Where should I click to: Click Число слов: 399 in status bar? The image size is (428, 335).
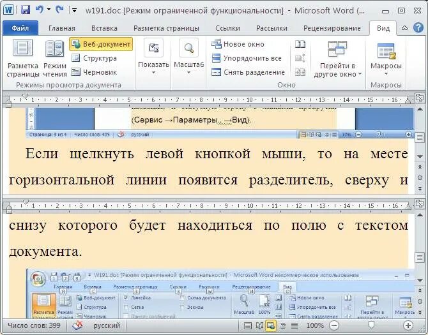(x=34, y=325)
